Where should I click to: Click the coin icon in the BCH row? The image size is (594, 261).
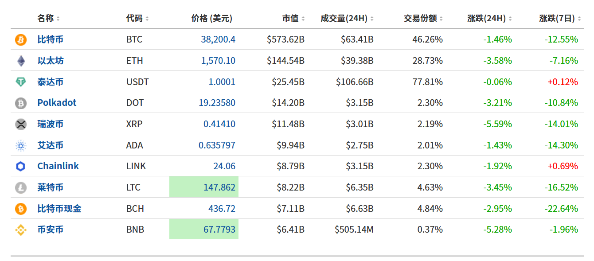pos(21,209)
